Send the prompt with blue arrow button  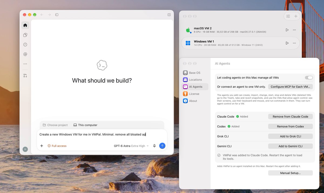point(162,146)
